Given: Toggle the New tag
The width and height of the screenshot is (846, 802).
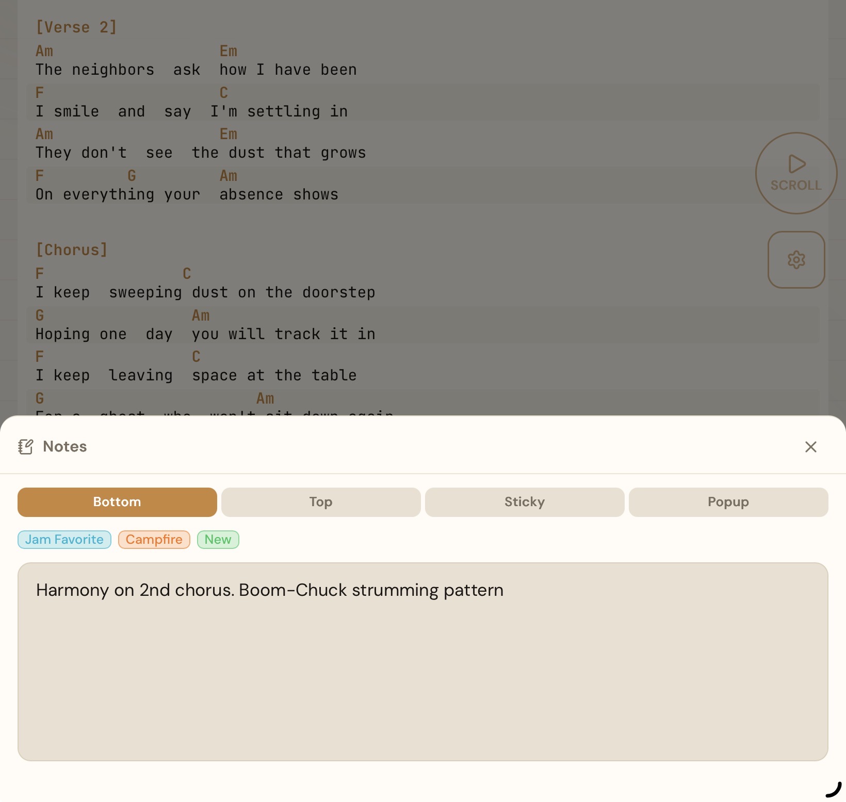Looking at the screenshot, I should [218, 540].
